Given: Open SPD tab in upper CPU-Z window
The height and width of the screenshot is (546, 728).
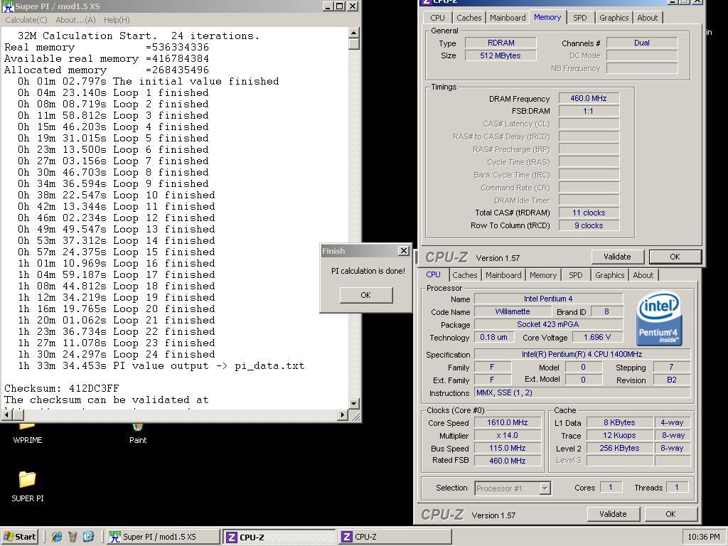Looking at the screenshot, I should tap(579, 18).
